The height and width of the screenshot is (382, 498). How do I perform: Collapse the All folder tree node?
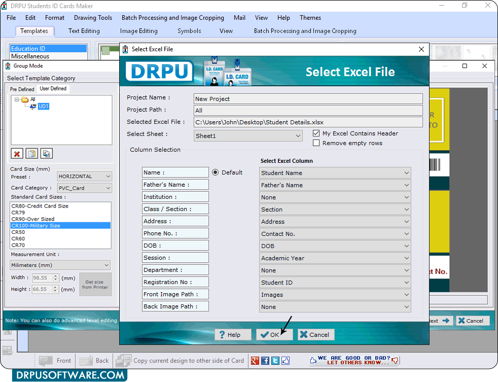pos(17,99)
